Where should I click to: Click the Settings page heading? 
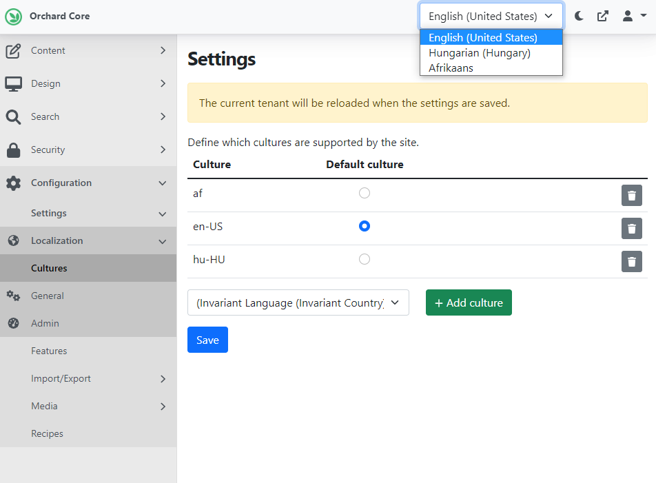(221, 59)
